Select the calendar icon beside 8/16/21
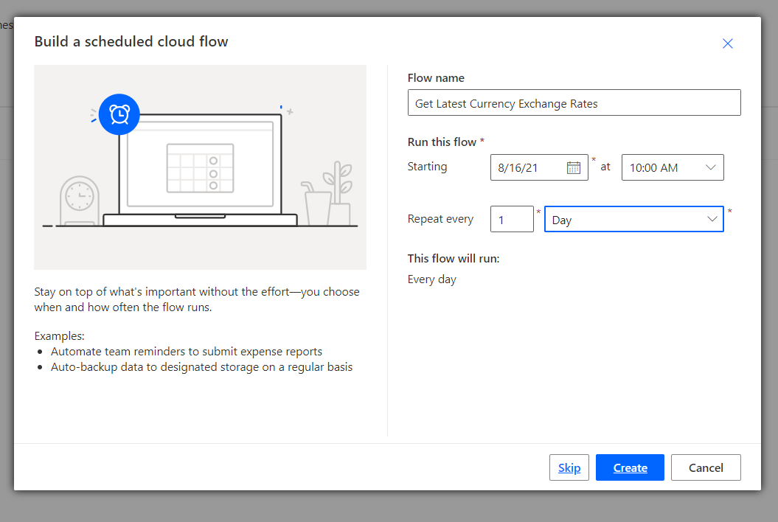778x522 pixels. coord(574,167)
